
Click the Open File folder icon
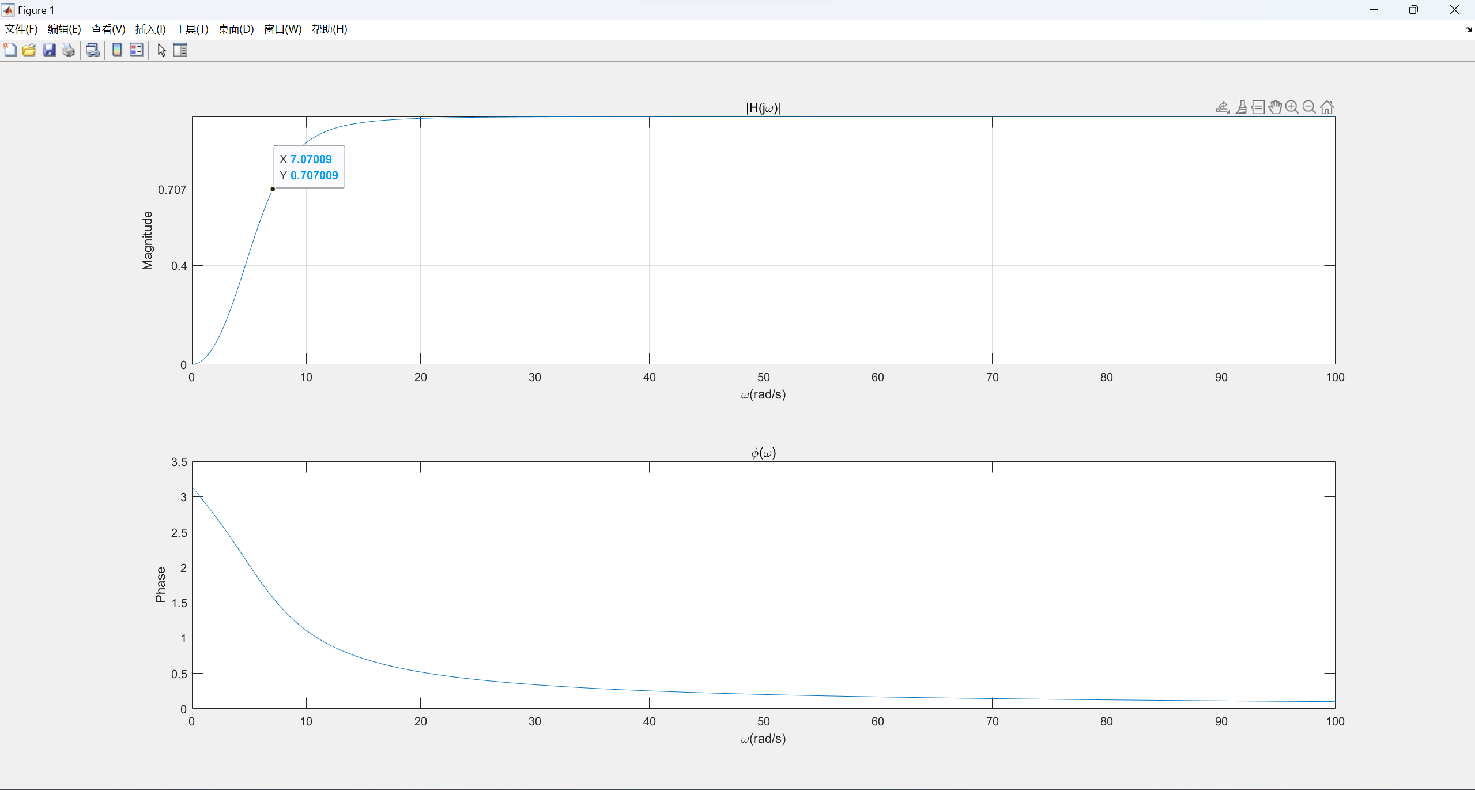tap(29, 50)
